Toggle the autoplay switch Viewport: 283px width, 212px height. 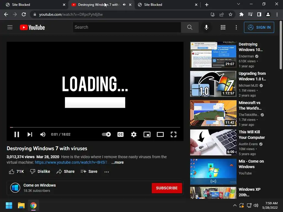coord(106,134)
